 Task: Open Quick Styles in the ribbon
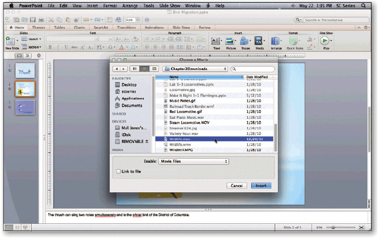[x=294, y=41]
